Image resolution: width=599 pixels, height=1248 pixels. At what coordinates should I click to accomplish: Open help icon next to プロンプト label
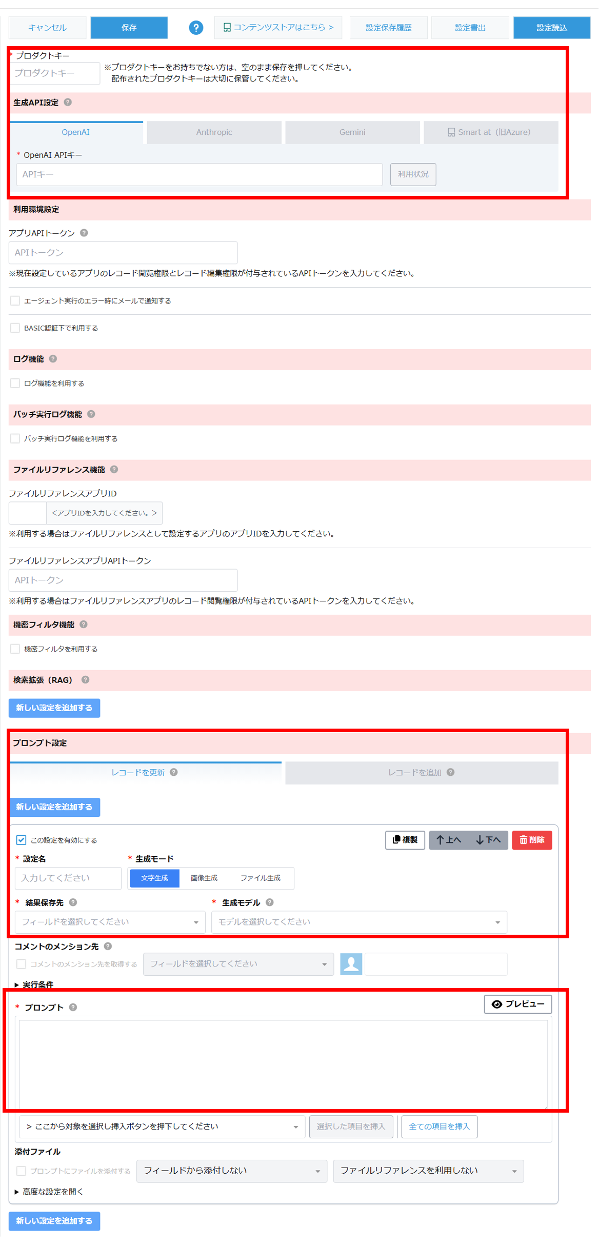pyautogui.click(x=73, y=1007)
